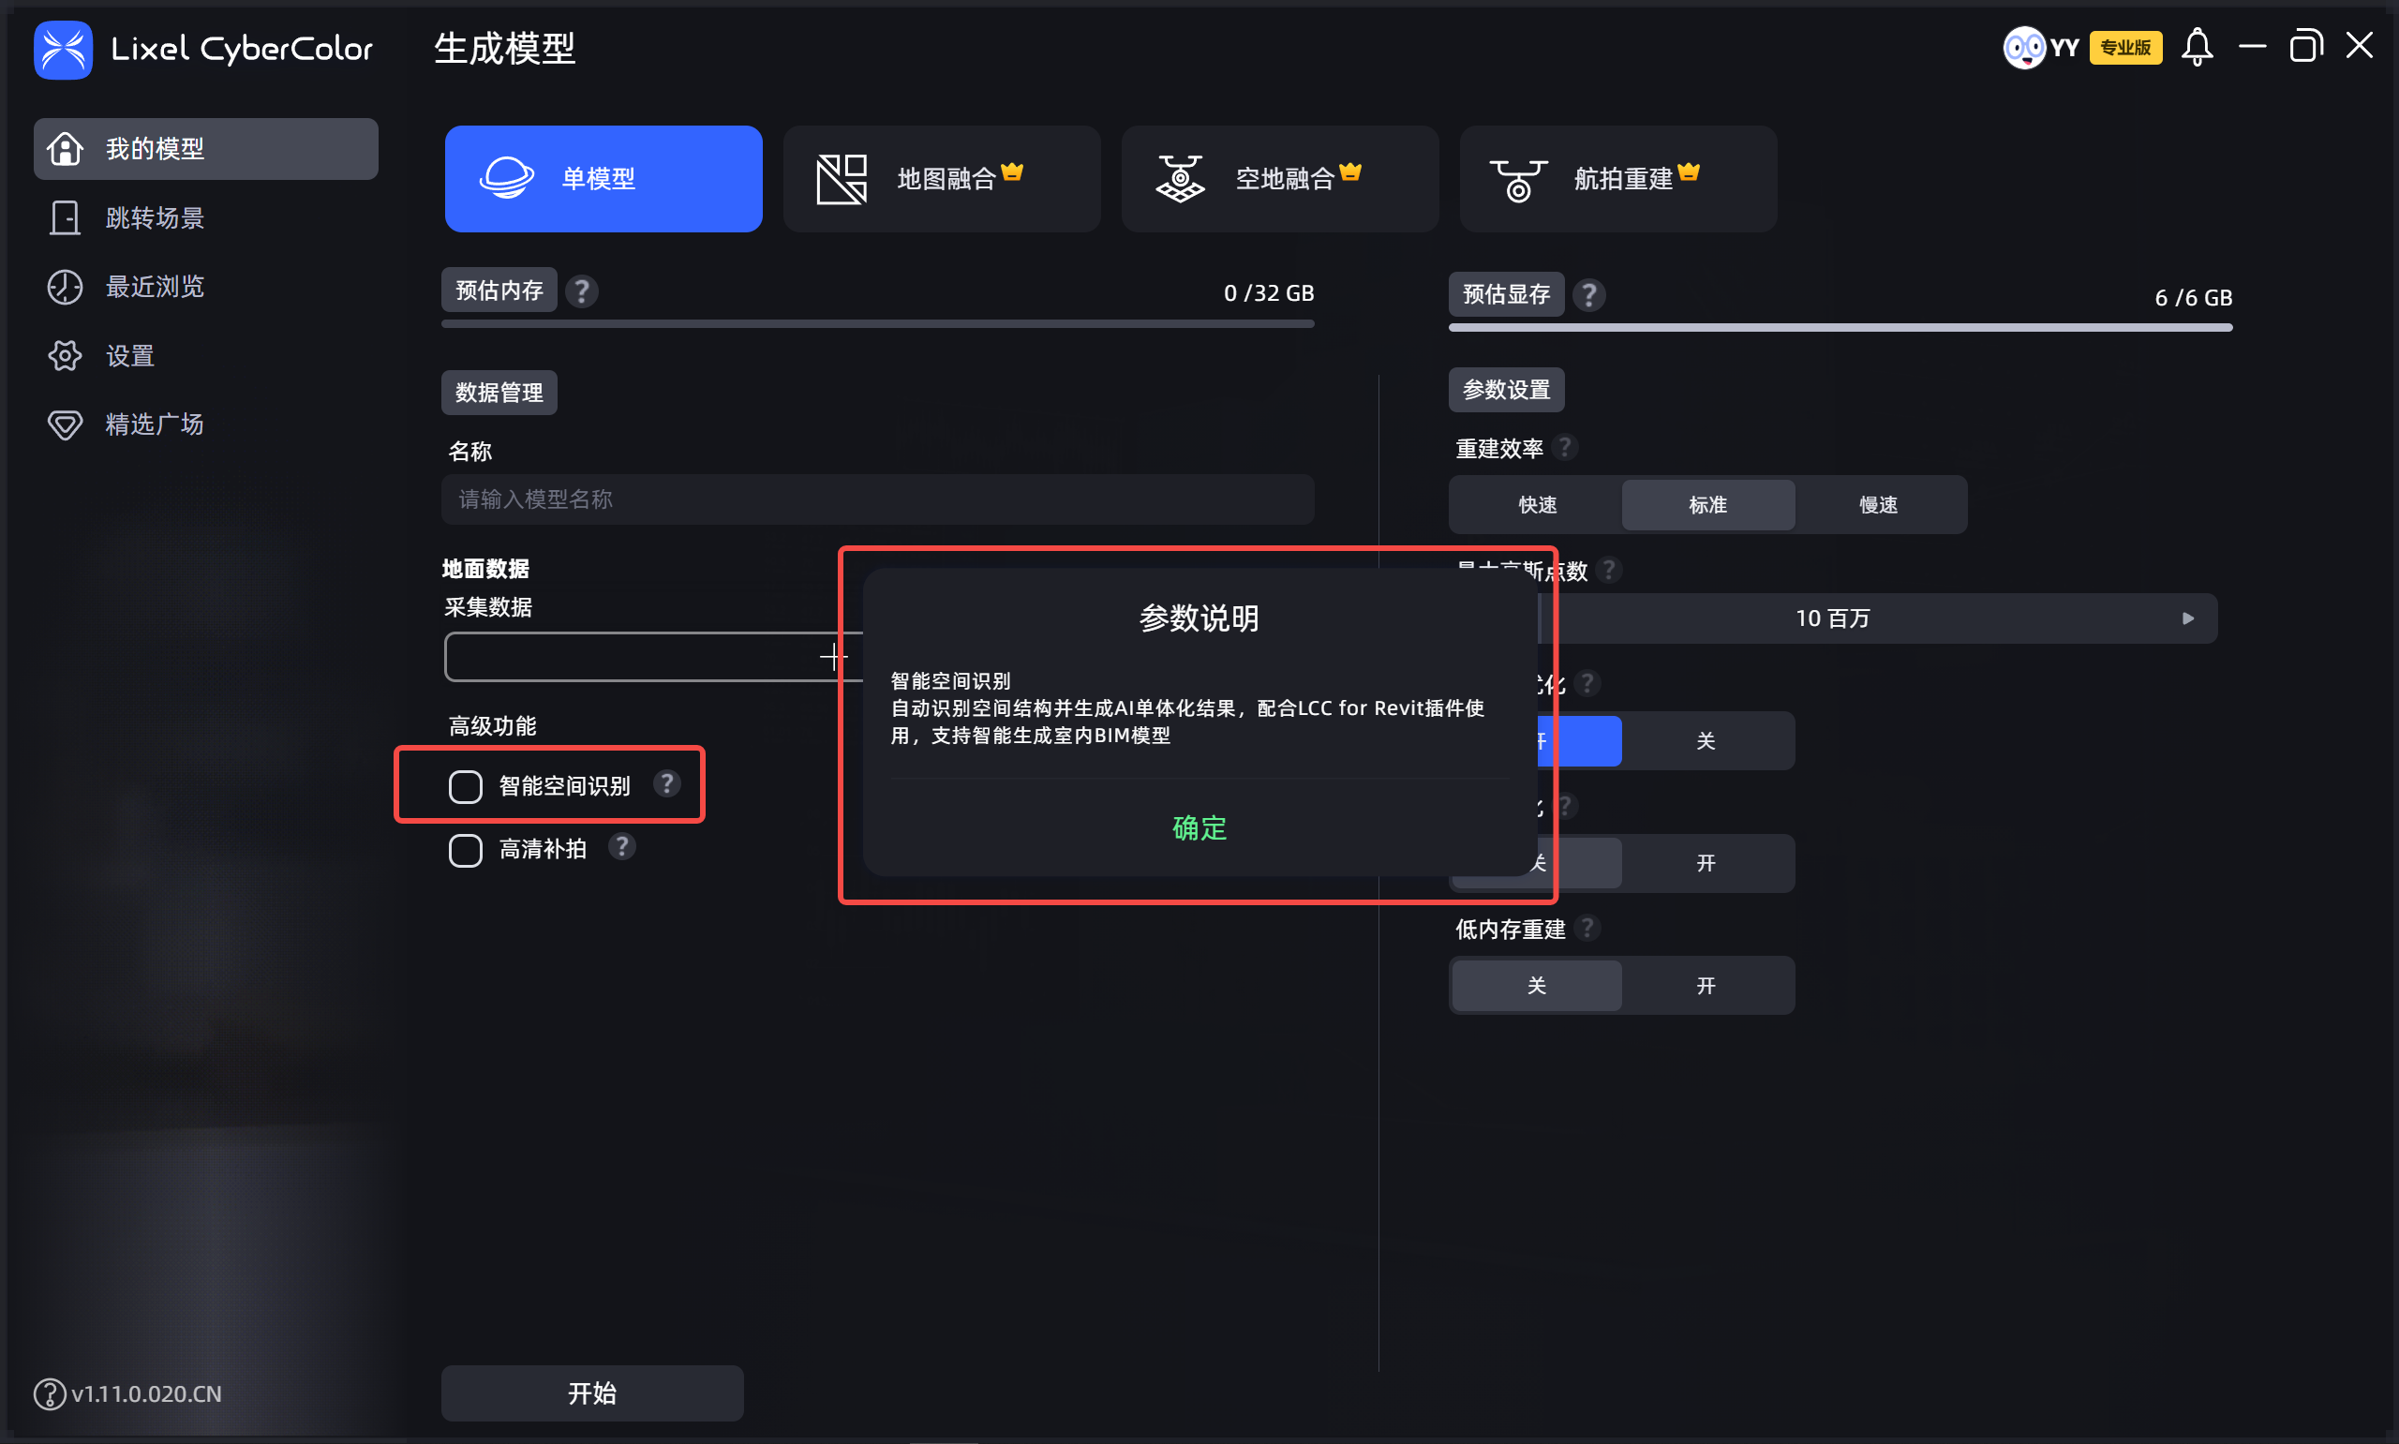Screen dimensions: 2399x1444
Task: Increase 最大高斯点数 with the right arrow
Action: [x=2188, y=618]
